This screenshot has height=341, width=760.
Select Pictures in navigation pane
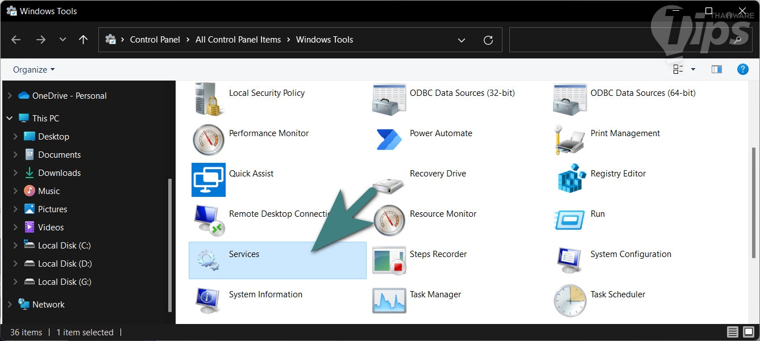click(52, 209)
